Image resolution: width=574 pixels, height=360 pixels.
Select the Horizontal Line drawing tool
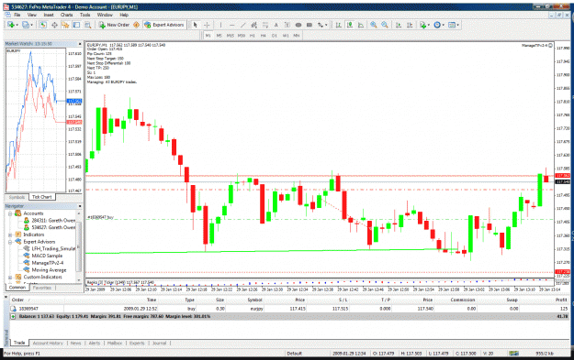(x=231, y=25)
